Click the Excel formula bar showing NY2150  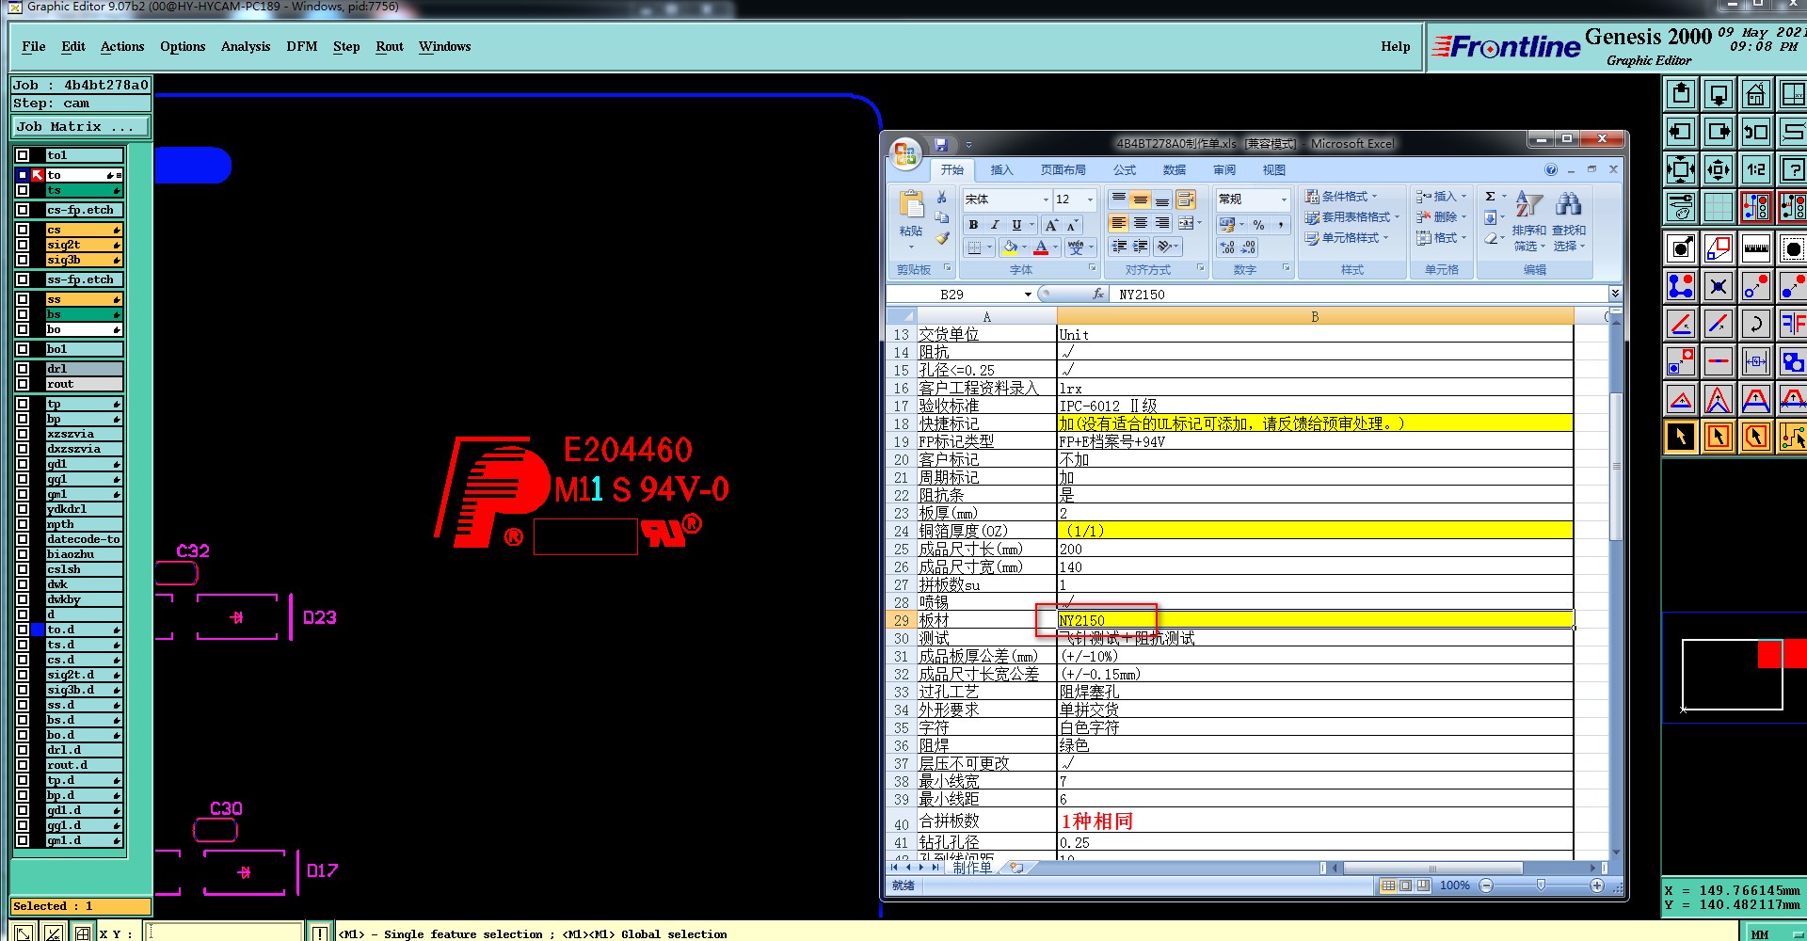click(x=1360, y=295)
